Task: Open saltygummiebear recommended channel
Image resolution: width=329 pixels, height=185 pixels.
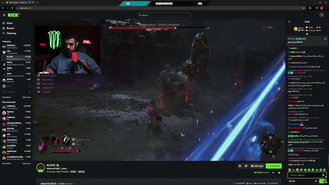Action: (16, 124)
